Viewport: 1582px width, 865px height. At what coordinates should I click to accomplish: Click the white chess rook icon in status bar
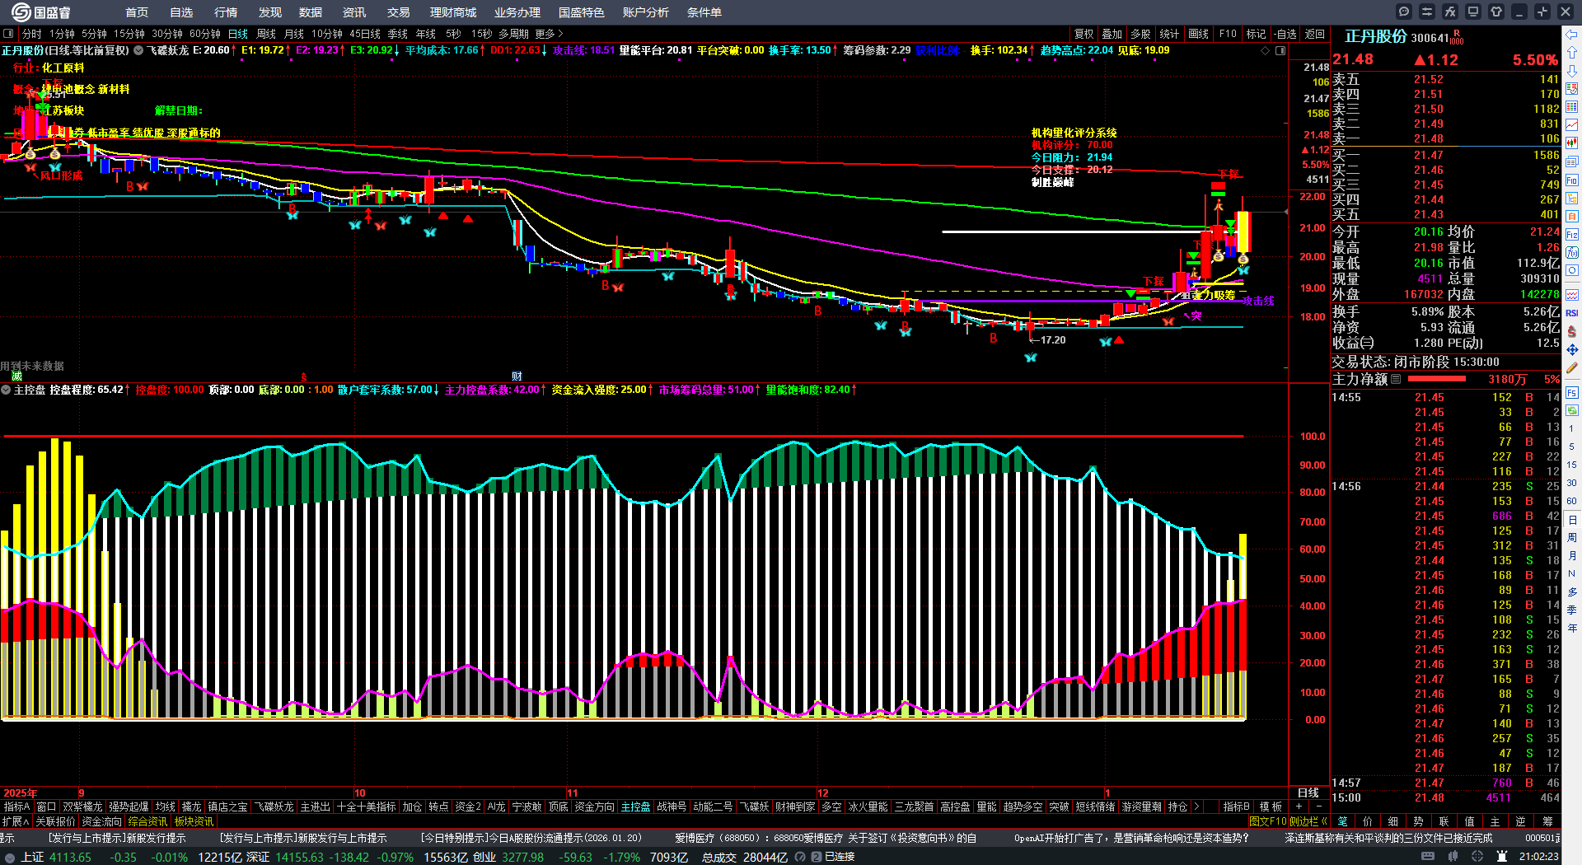(x=1501, y=857)
